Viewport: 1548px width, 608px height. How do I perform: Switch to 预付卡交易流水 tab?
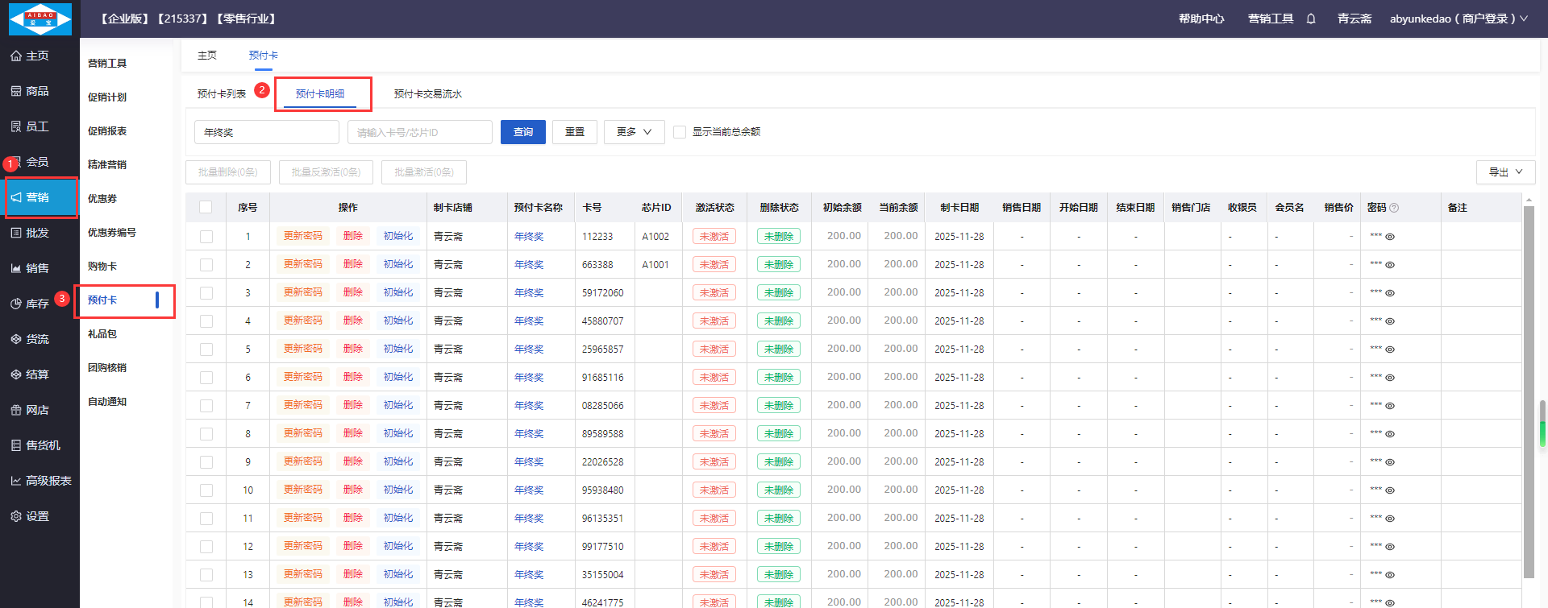(427, 94)
